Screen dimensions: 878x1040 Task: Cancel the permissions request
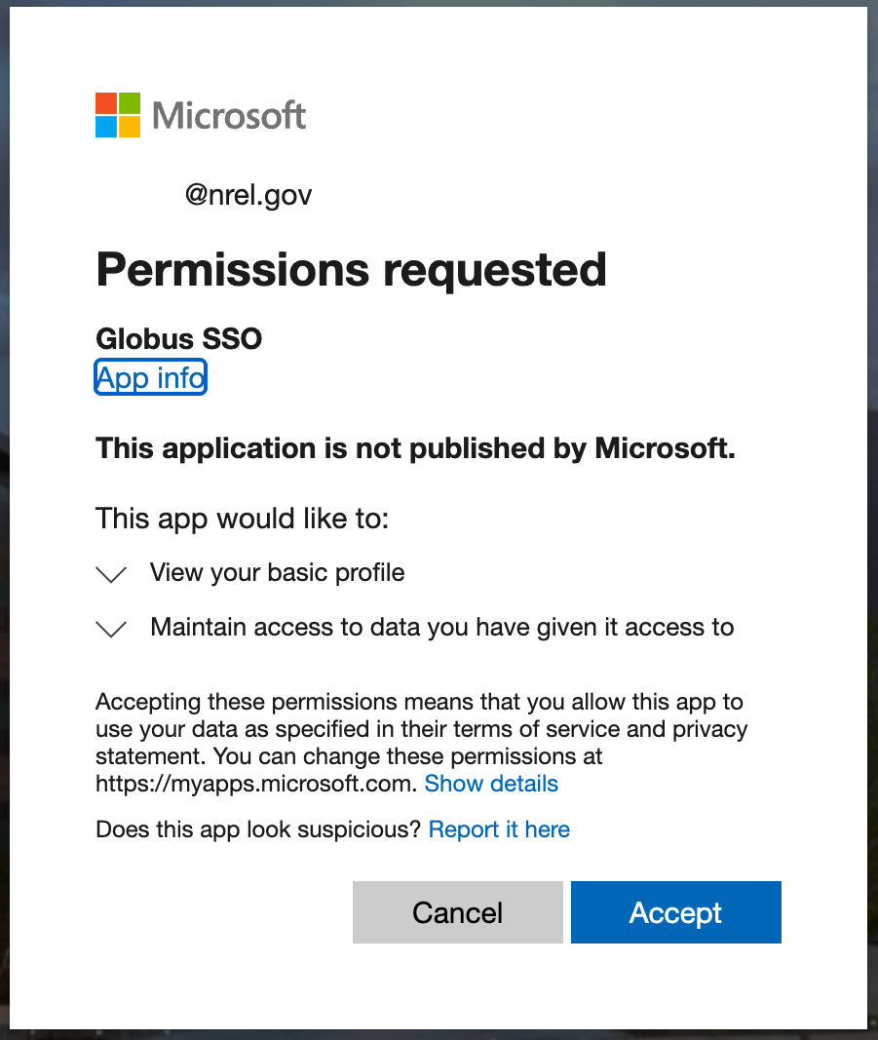point(457,912)
